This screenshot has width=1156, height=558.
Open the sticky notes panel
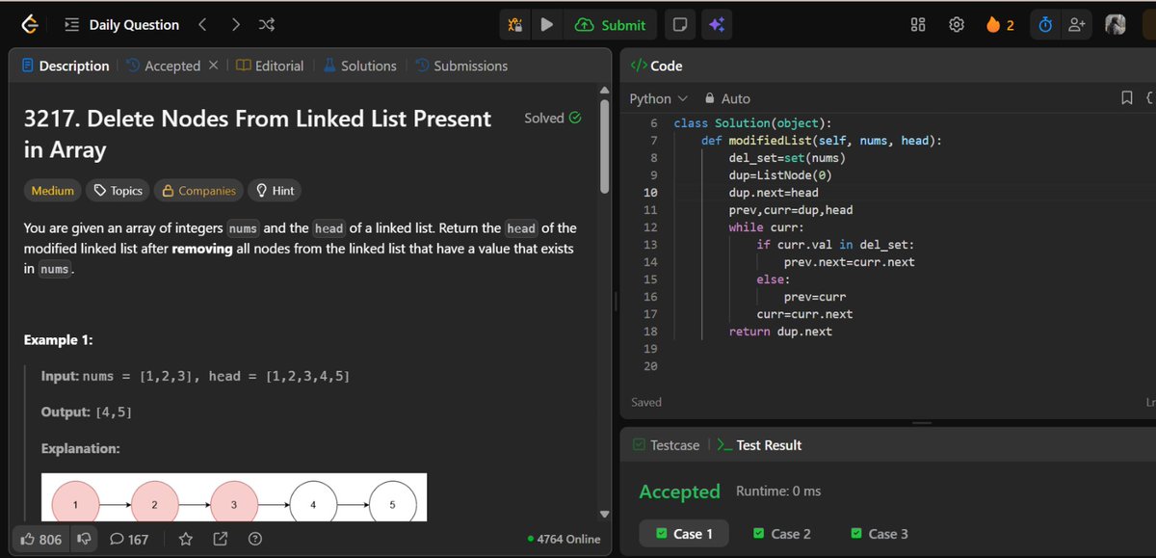[680, 24]
